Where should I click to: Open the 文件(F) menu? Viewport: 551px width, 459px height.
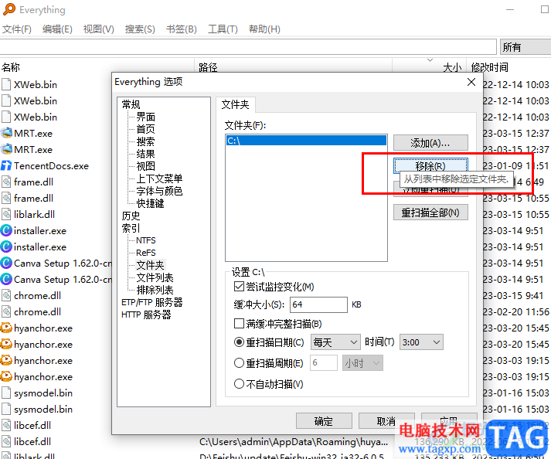coord(16,29)
